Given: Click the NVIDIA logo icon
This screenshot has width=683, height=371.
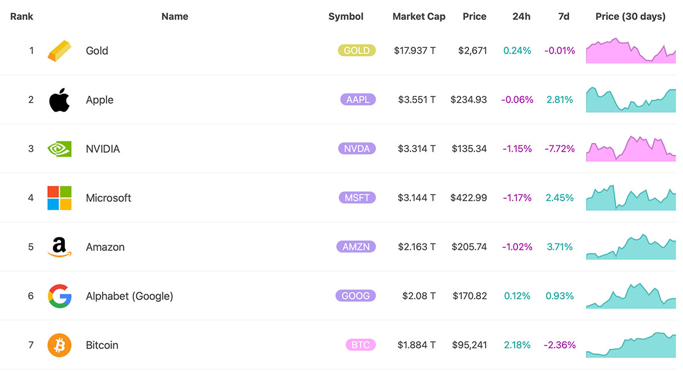Looking at the screenshot, I should click(x=59, y=149).
